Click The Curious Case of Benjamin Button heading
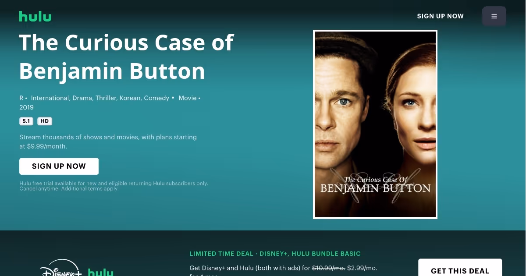Viewport: 526px width, 276px height. click(x=126, y=57)
